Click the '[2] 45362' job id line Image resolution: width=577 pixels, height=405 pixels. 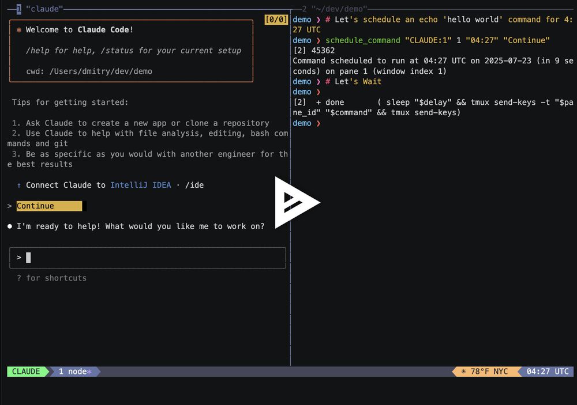pyautogui.click(x=314, y=50)
